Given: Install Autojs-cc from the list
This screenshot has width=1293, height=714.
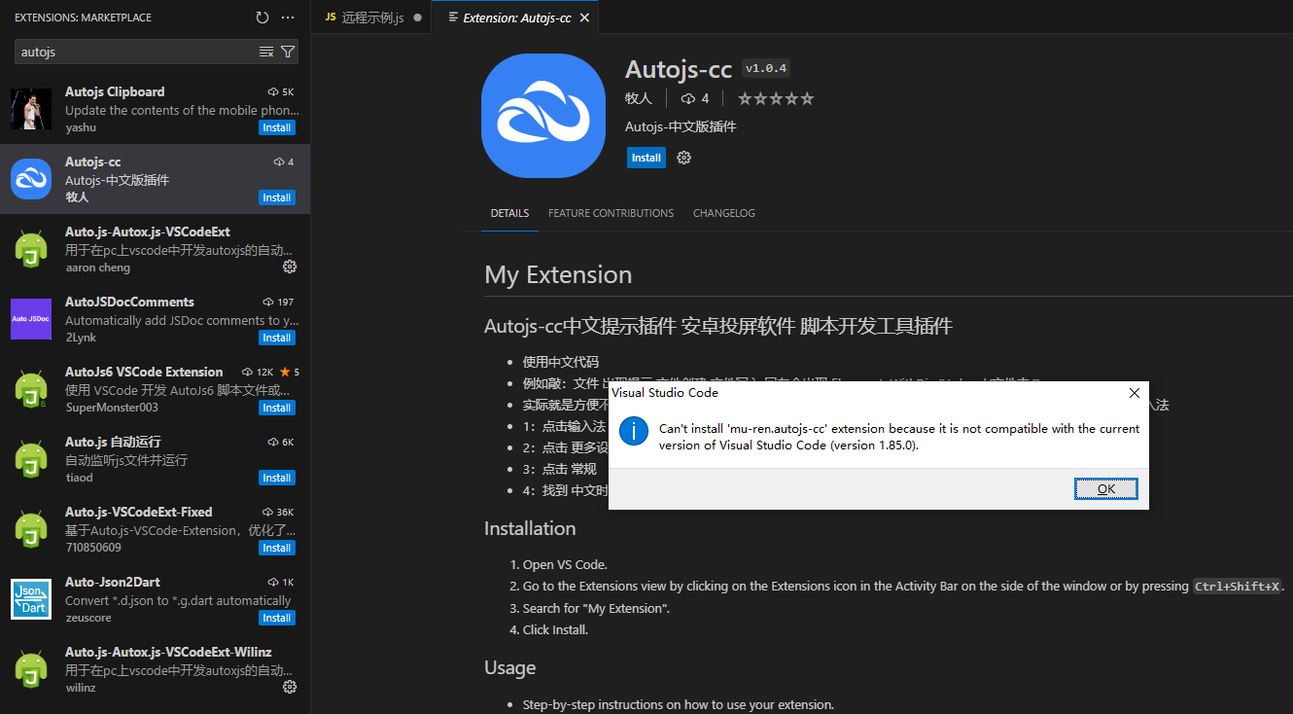Looking at the screenshot, I should 277,197.
